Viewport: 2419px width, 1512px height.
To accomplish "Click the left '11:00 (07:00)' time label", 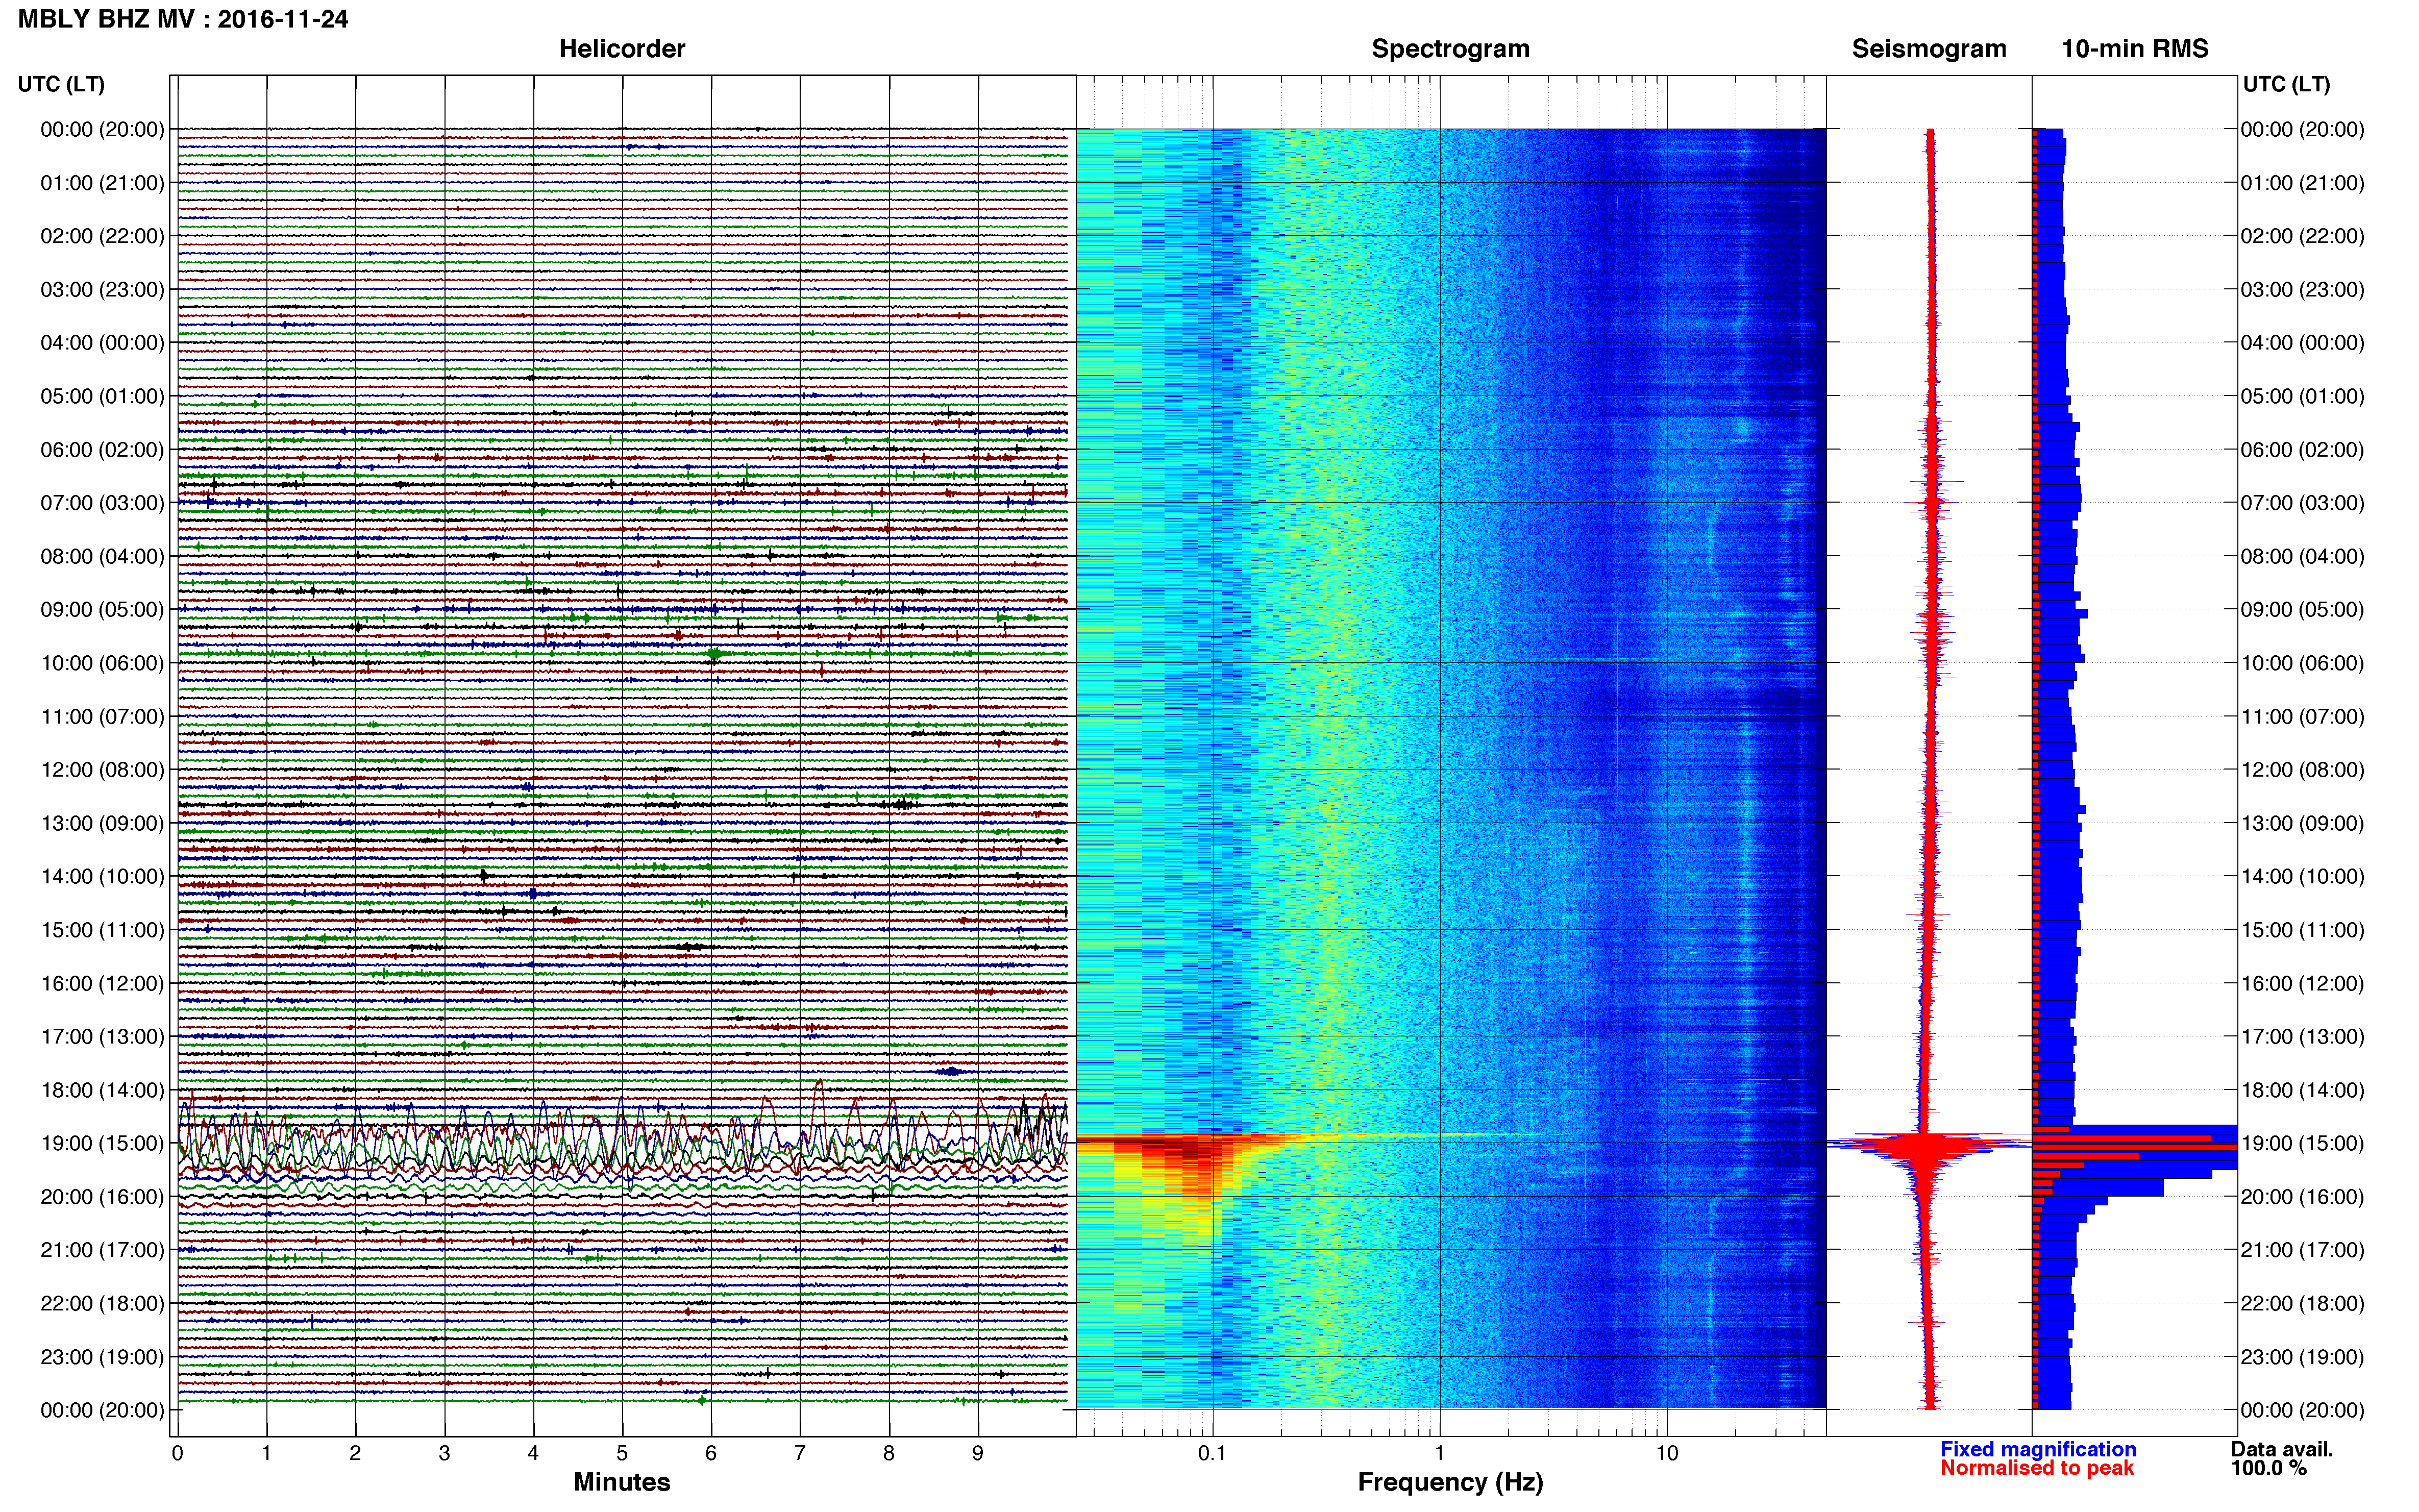I will pos(102,717).
